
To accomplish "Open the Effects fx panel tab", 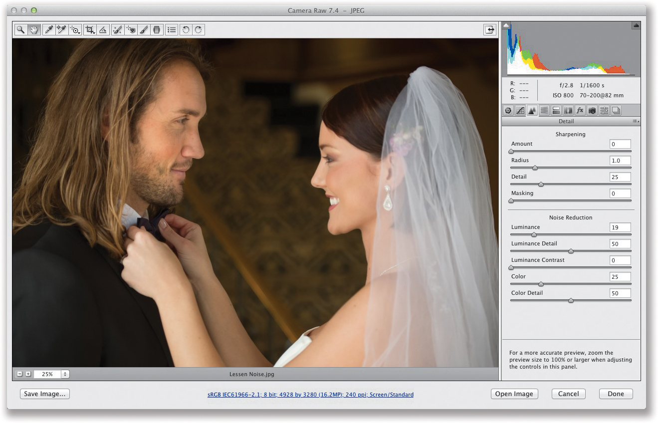I will point(580,111).
